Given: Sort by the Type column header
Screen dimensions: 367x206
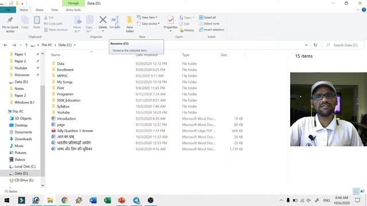Looking at the screenshot, I should pyautogui.click(x=186, y=55).
